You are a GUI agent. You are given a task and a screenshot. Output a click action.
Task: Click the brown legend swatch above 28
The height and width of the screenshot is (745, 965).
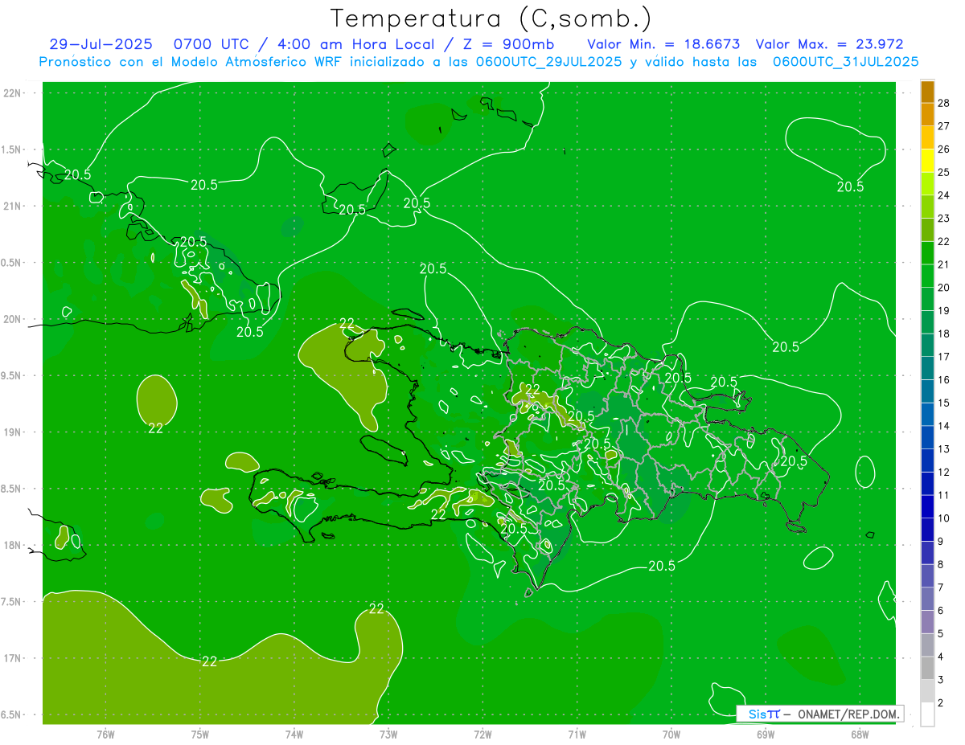click(x=927, y=92)
